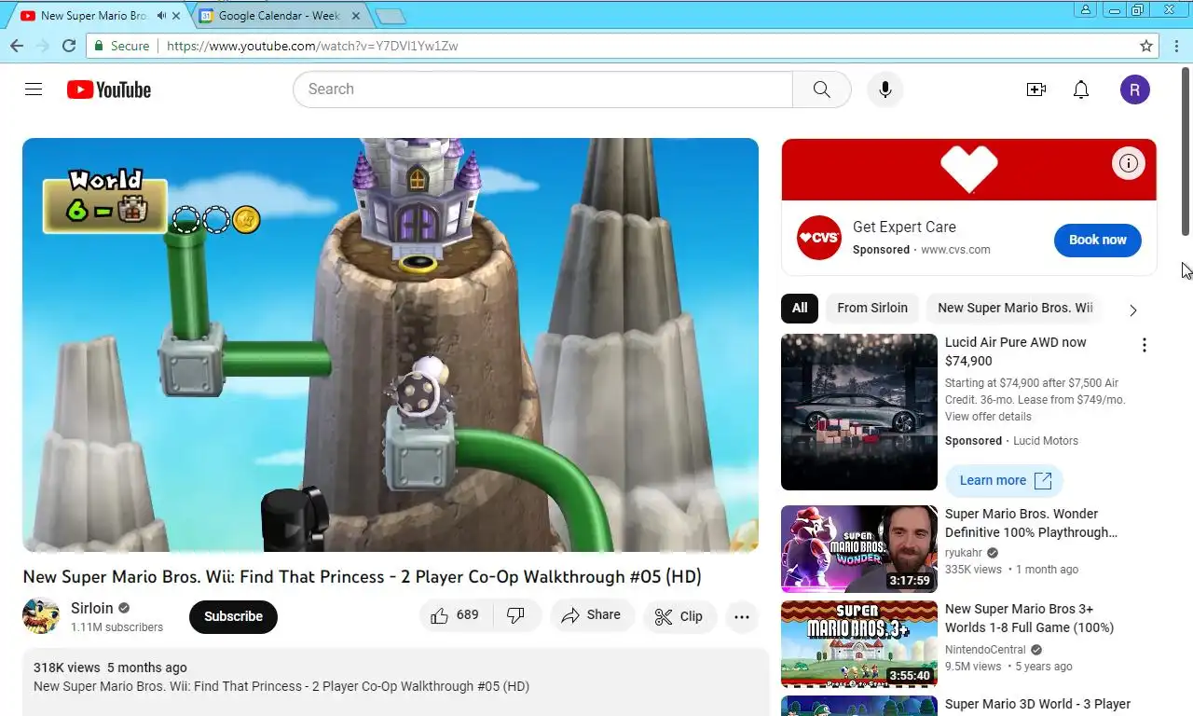Open New Super Mario Bros 3+ thumbnail
Image resolution: width=1193 pixels, height=716 pixels.
pos(859,644)
